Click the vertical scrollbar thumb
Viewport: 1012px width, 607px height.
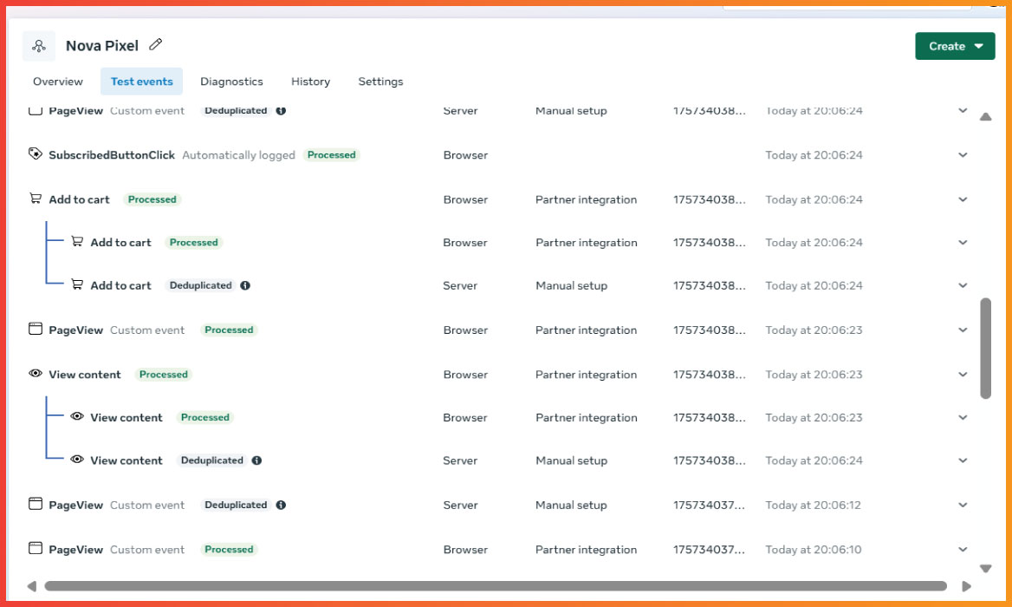(985, 347)
